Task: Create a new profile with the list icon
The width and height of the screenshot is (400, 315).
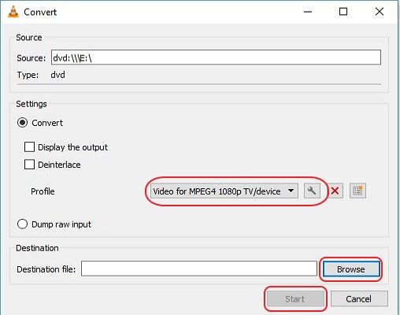Action: tap(357, 191)
